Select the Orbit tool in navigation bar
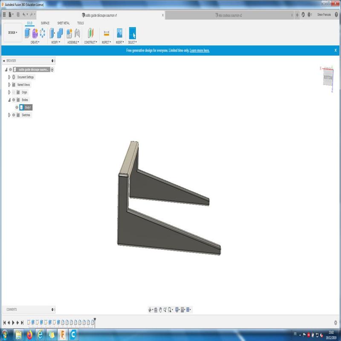This screenshot has height=341, width=341. coord(150,310)
